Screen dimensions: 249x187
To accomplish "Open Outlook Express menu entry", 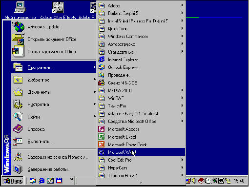I will click(x=141, y=67).
